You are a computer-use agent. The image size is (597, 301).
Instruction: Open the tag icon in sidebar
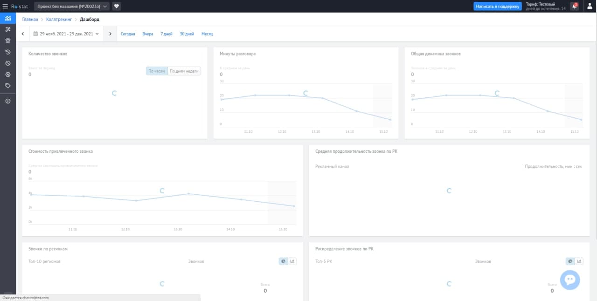coord(8,86)
